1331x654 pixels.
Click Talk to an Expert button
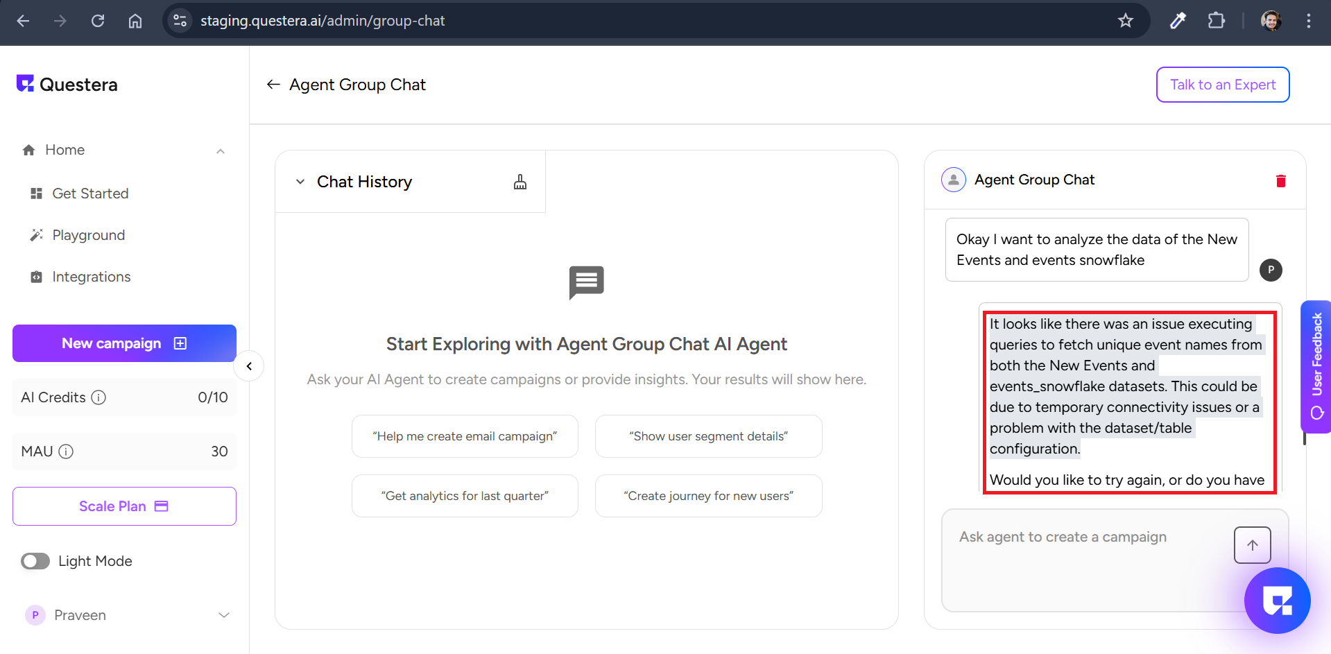pos(1223,85)
